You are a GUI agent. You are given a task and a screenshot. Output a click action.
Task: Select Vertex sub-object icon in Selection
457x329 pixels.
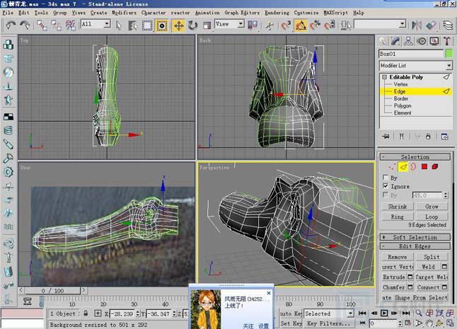point(391,167)
